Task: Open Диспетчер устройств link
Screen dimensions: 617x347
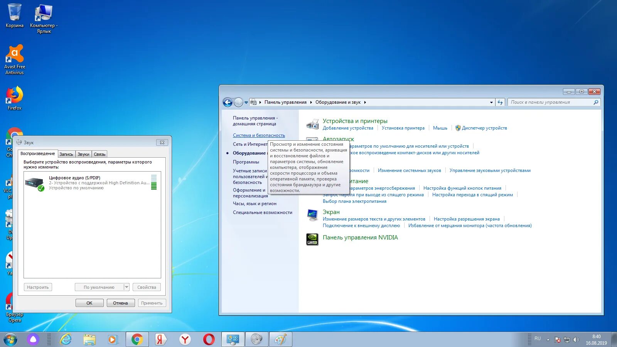Action: pyautogui.click(x=484, y=128)
